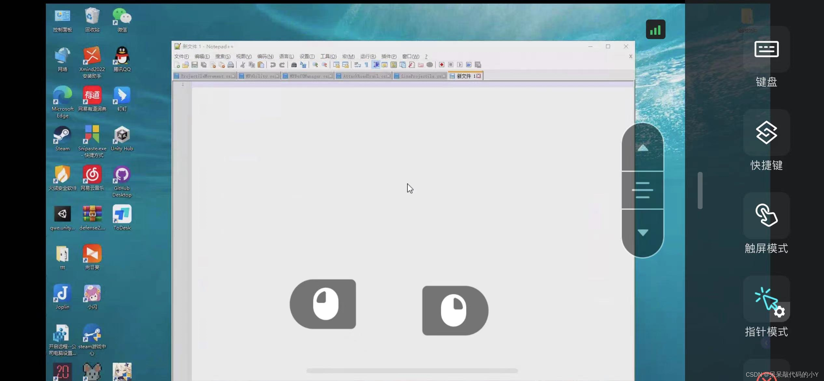Tap the virtual left mouse button
Viewport: 824px width, 381px height.
pyautogui.click(x=323, y=304)
